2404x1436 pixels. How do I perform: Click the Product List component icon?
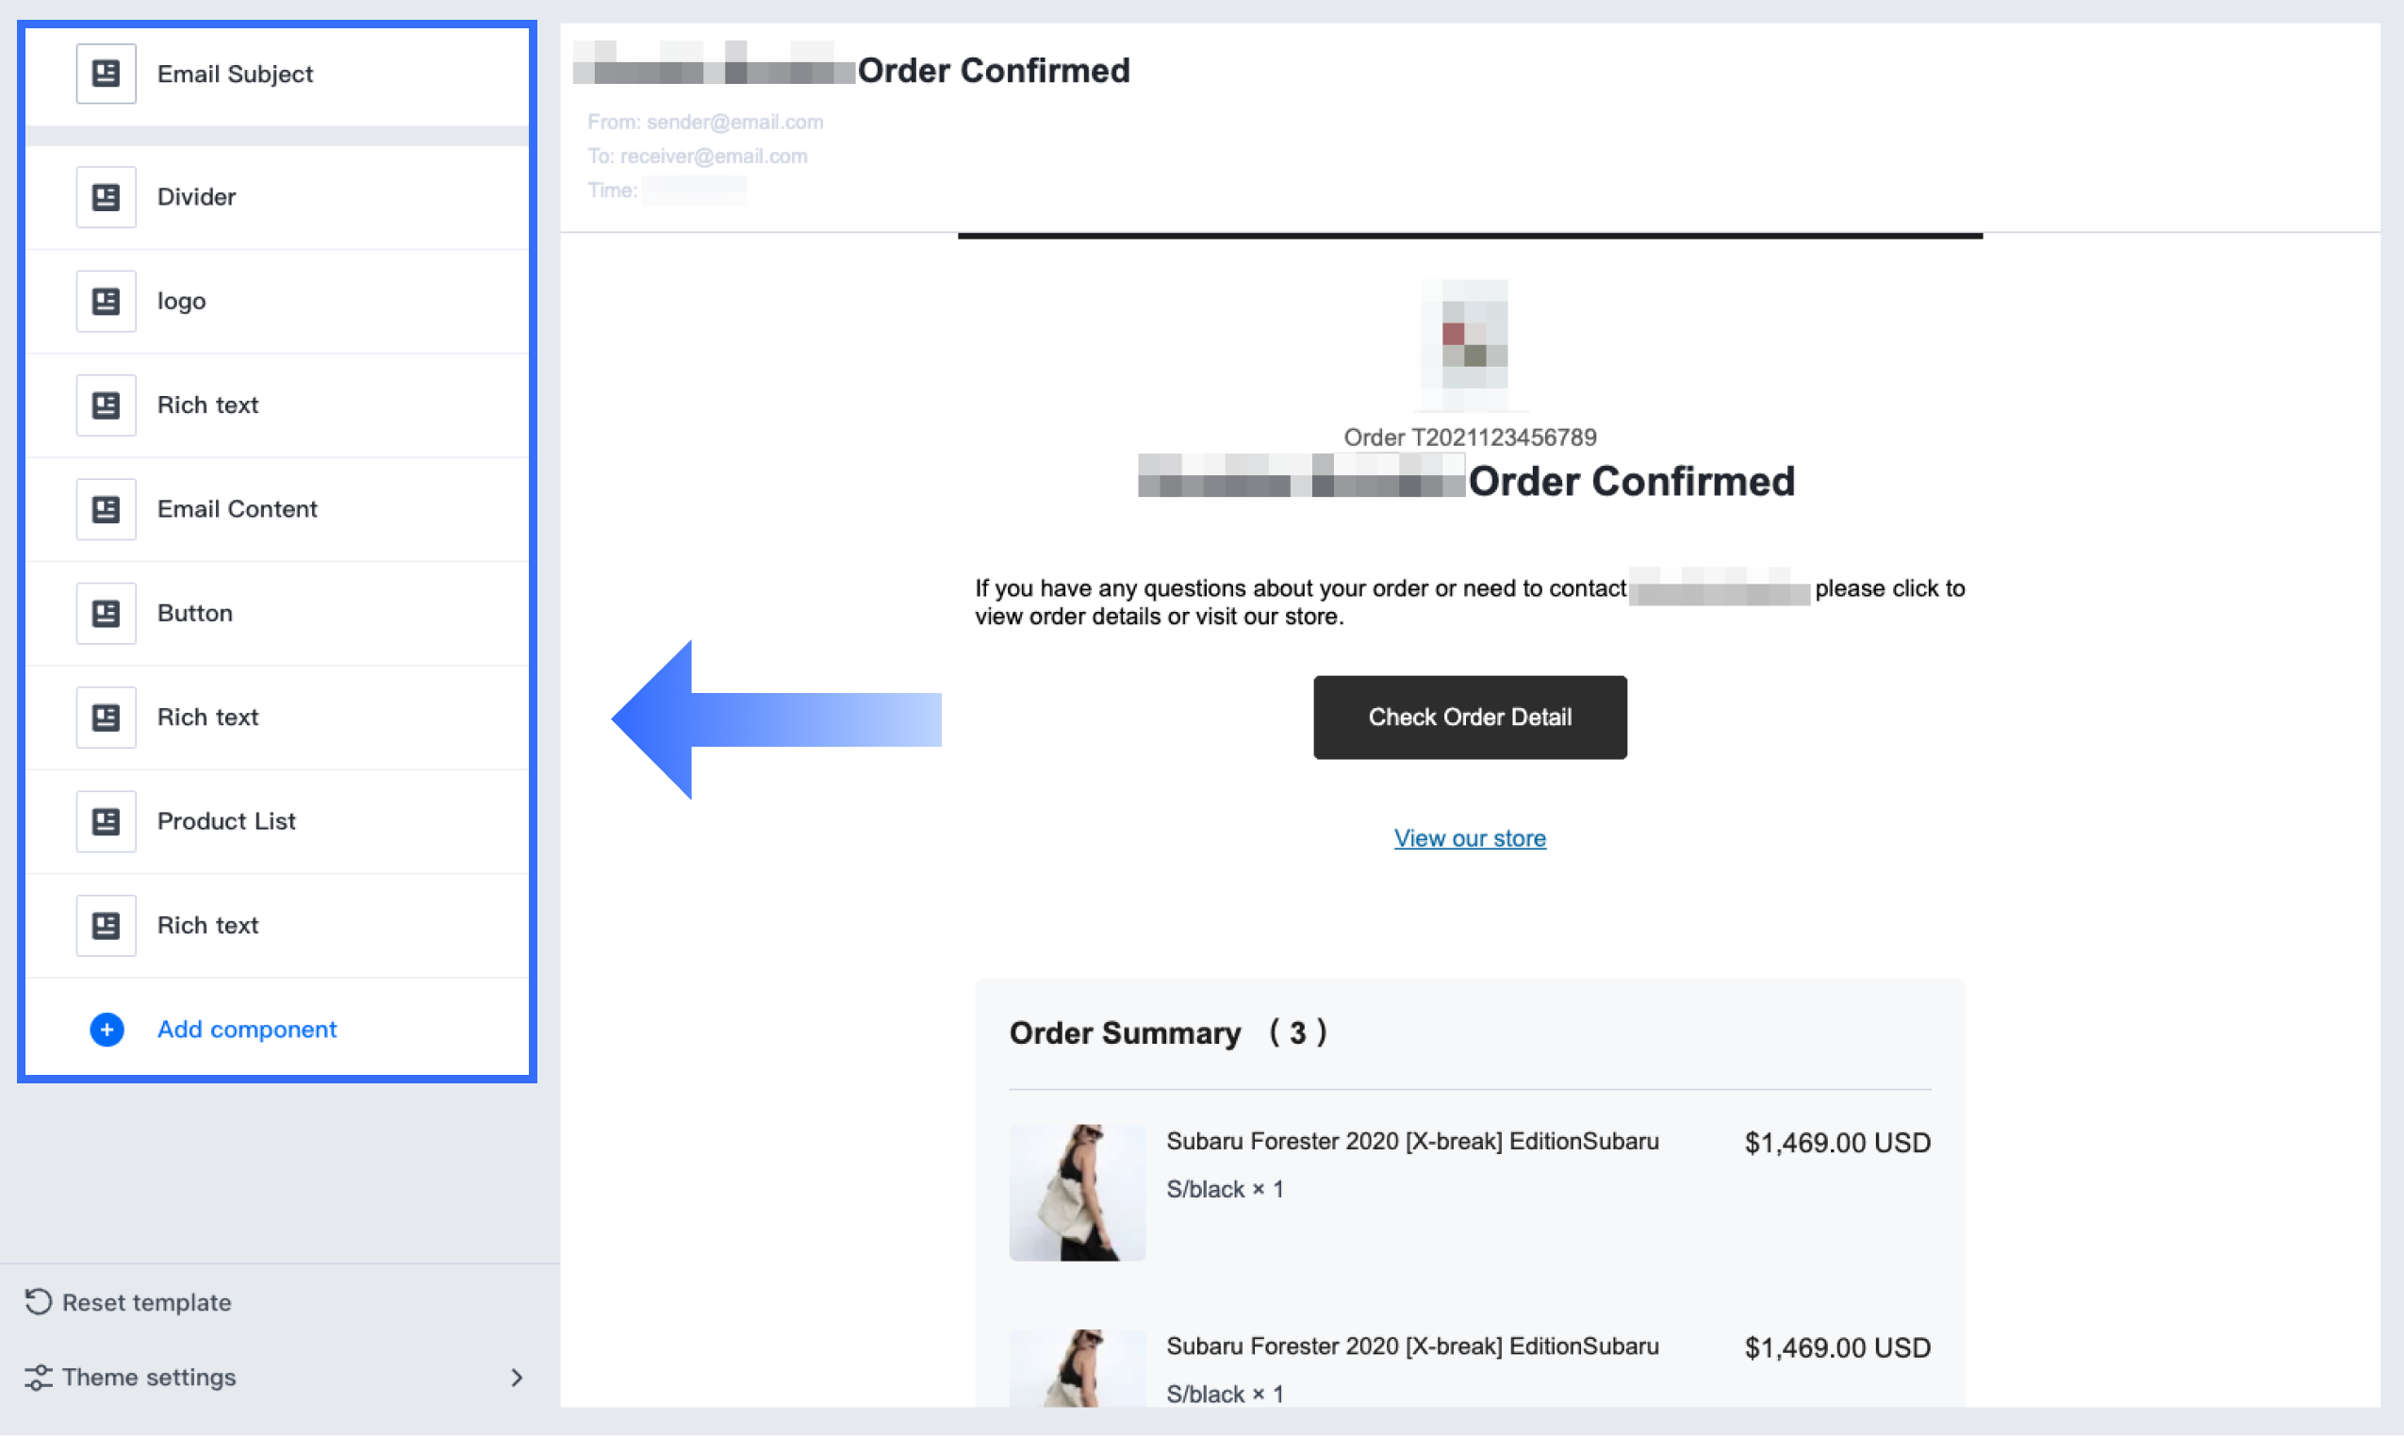106,820
